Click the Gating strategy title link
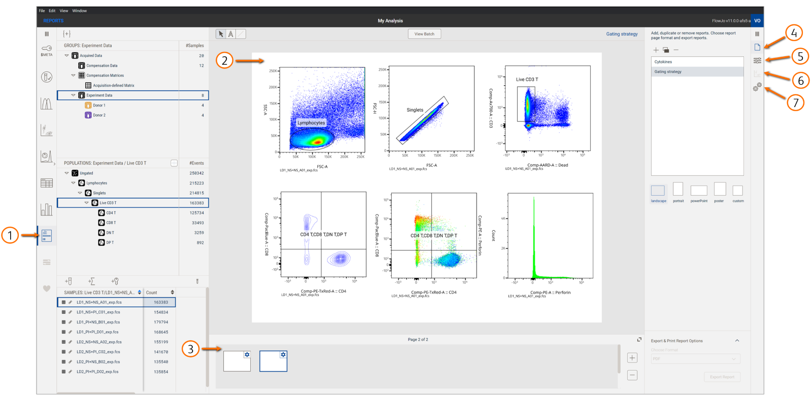The width and height of the screenshot is (812, 401). [622, 34]
